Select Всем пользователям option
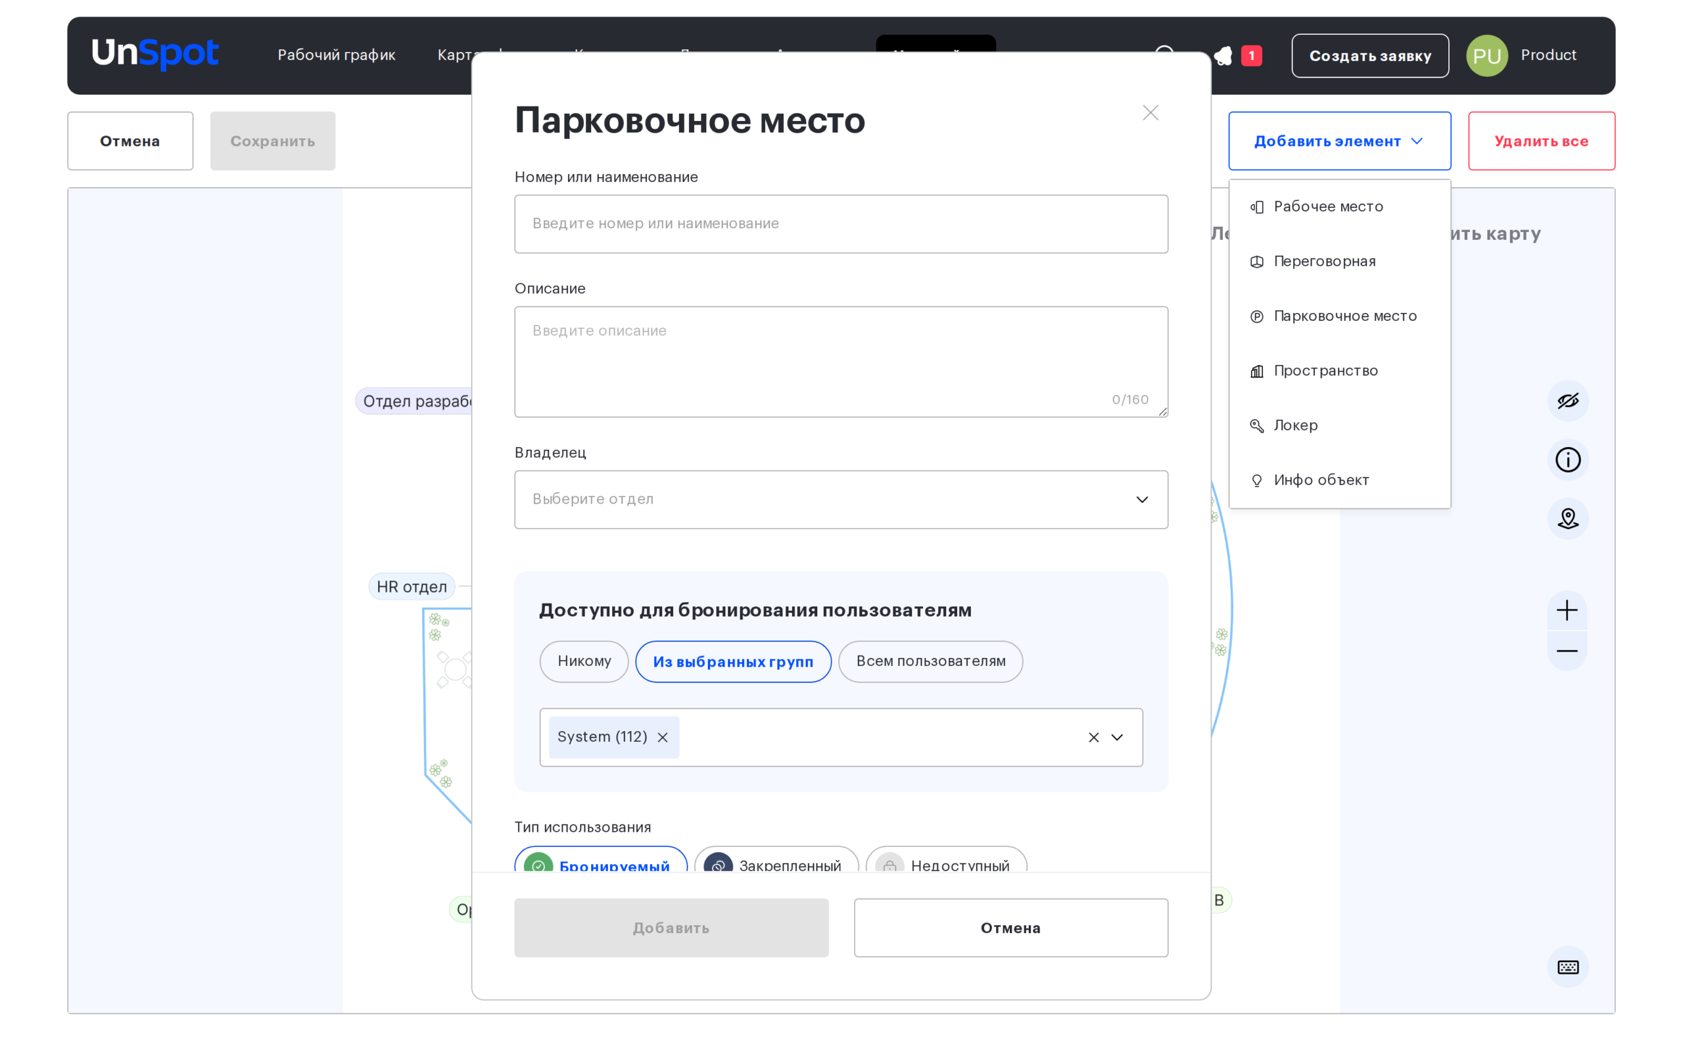This screenshot has width=1683, height=1052. (x=930, y=661)
